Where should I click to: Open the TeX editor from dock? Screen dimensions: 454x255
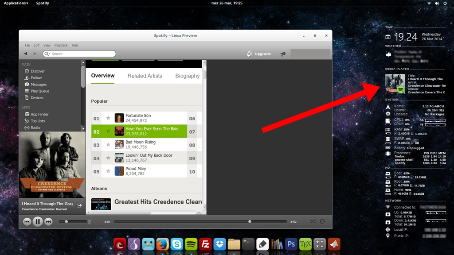305,244
